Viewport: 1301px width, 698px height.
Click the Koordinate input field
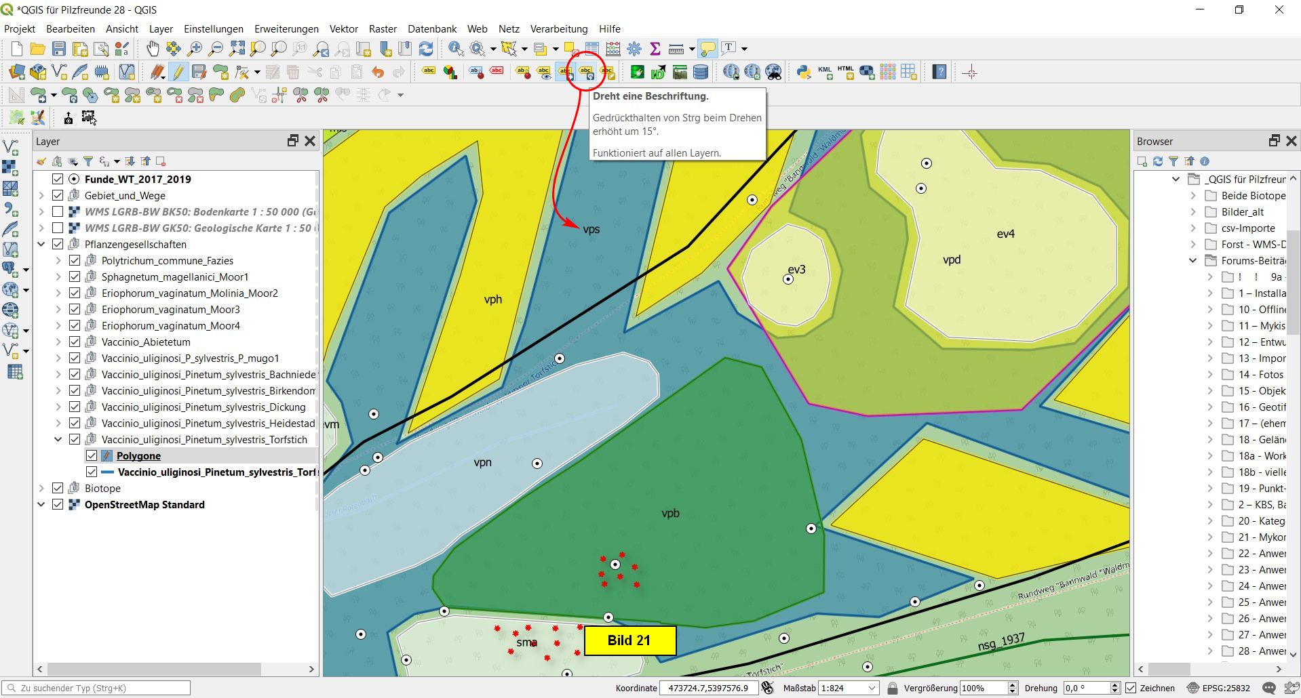pyautogui.click(x=707, y=688)
